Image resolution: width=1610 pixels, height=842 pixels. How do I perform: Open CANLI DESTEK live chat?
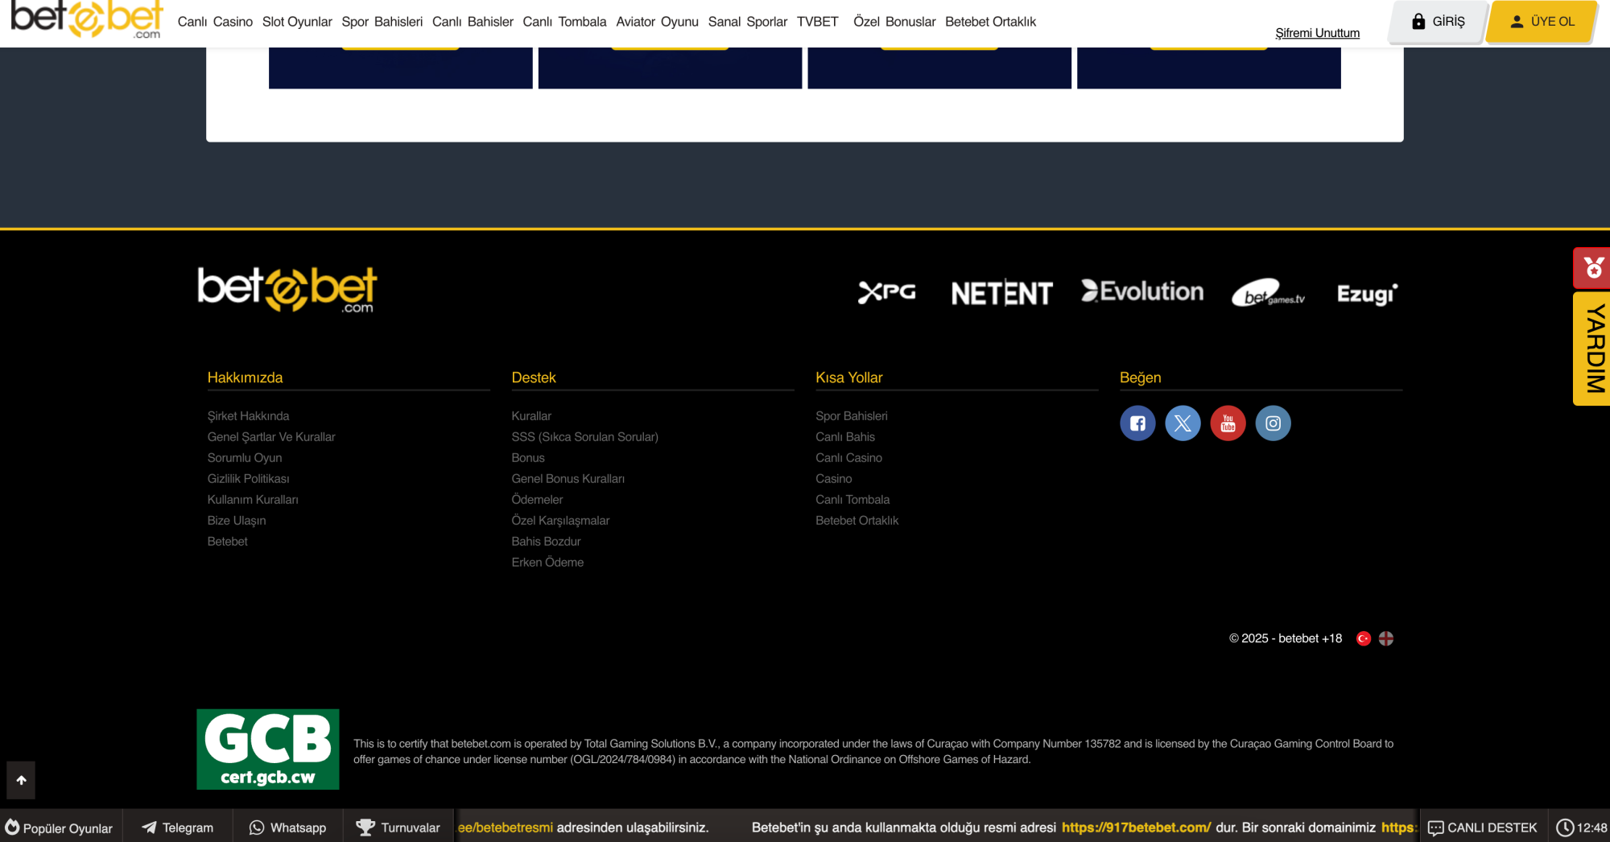click(1482, 828)
